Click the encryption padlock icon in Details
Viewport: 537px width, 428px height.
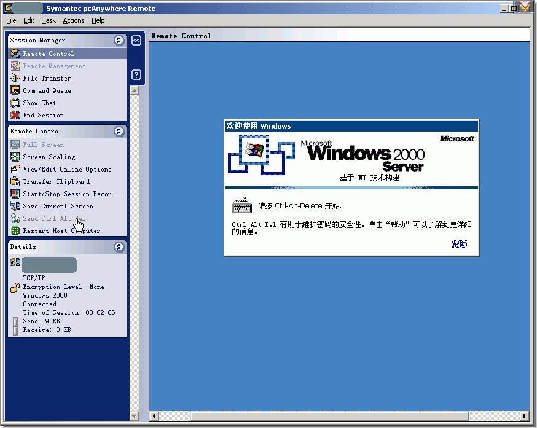coord(15,287)
